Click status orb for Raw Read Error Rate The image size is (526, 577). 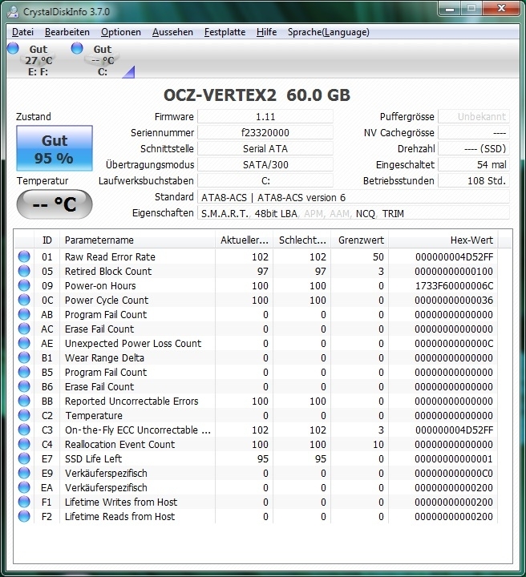pos(24,257)
